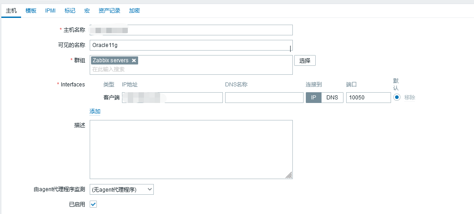Open the 宏 macros tab
Viewport: 474px width, 214px height.
[x=87, y=10]
